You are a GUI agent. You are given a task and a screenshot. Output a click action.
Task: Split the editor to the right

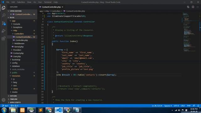[193, 7]
